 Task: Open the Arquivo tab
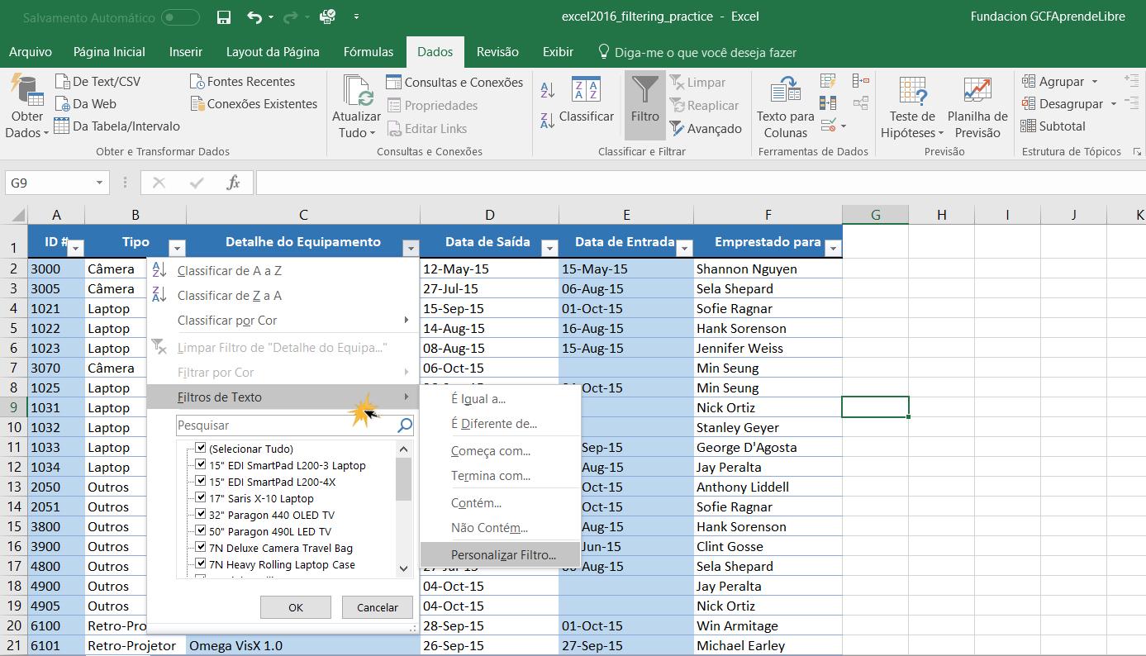(31, 52)
